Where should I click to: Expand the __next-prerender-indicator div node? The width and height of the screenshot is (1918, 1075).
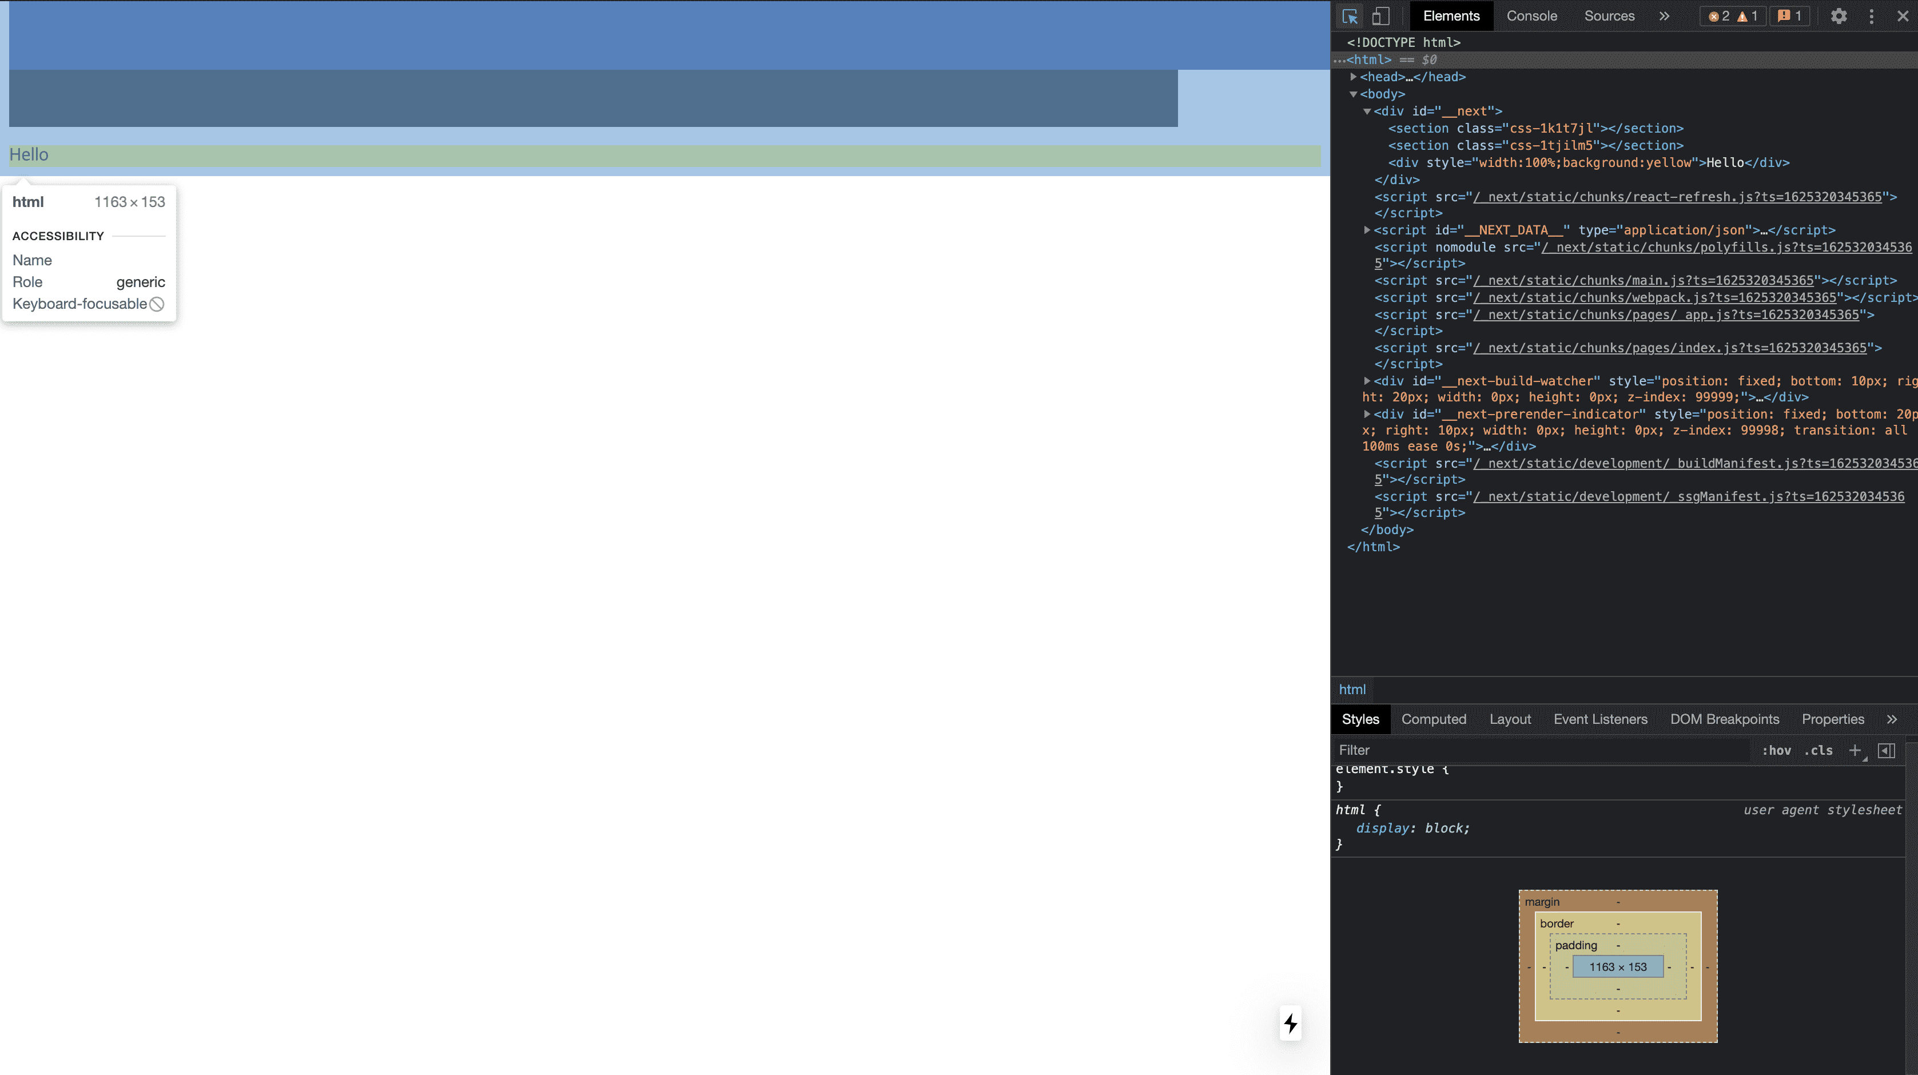pos(1367,414)
